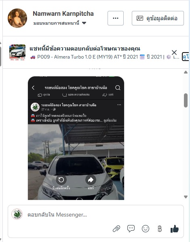The width and height of the screenshot is (190, 242).
Task: Click the chat scrollbar thumb
Action: (186, 100)
